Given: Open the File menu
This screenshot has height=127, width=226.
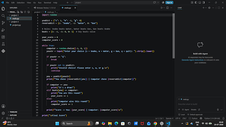Looking at the screenshot, I should 7,3.
